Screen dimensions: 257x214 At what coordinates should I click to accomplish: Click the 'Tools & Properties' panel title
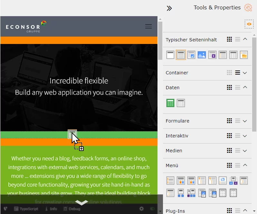217,7
